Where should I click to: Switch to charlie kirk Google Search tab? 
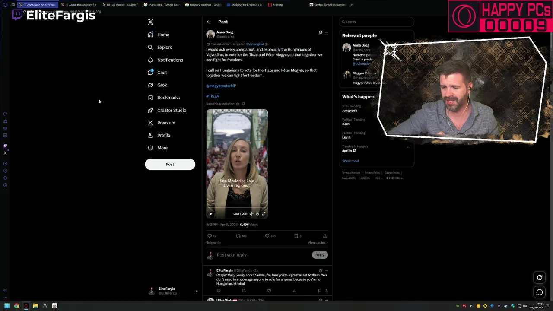(x=162, y=5)
